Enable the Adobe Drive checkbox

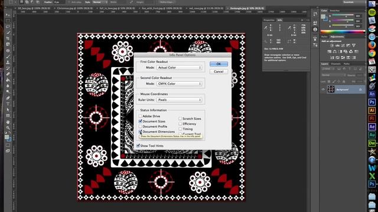140,116
